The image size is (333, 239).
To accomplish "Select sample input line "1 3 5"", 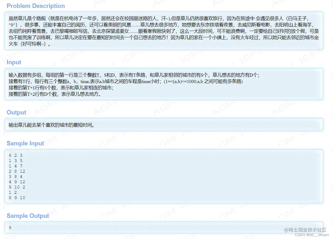I will [x=16, y=161].
